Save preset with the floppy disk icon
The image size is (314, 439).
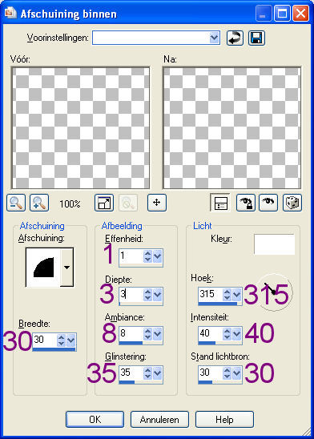tap(256, 38)
